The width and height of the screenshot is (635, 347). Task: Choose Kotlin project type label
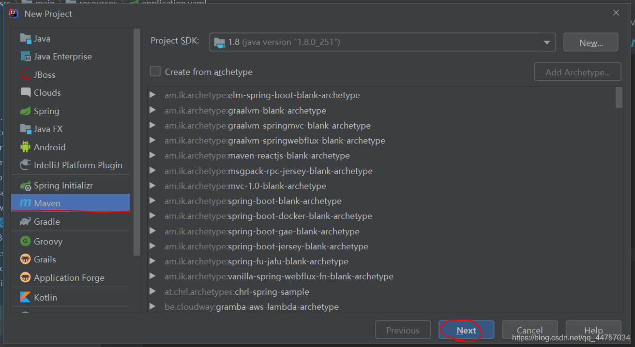[x=45, y=297]
